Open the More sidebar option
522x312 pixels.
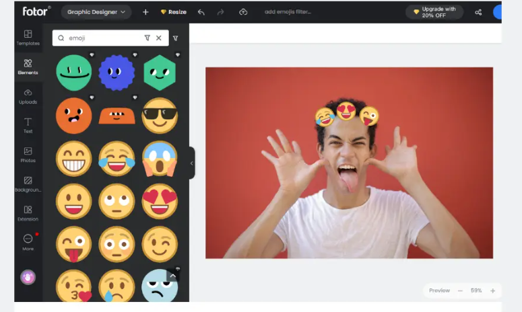28,243
